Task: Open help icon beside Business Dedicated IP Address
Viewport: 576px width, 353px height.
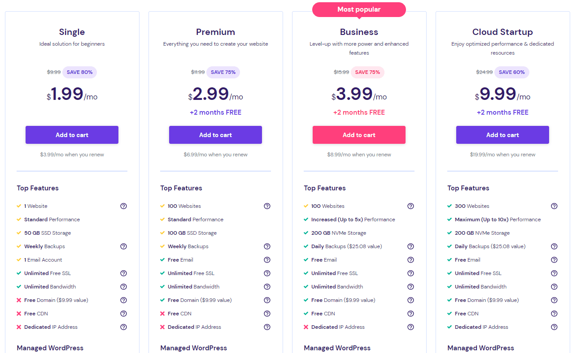Action: pos(410,327)
